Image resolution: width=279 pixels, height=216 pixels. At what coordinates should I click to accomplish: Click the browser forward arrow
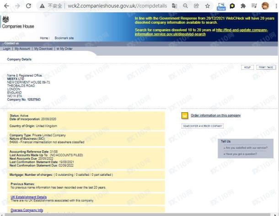point(17,6)
